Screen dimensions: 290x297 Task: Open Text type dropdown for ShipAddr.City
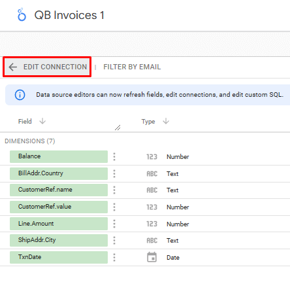[172, 241]
